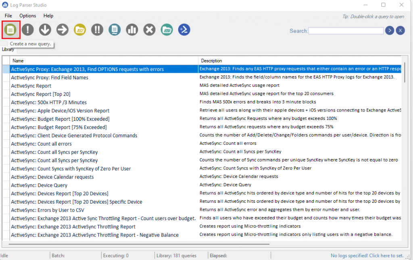Open the File menu

pos(8,16)
